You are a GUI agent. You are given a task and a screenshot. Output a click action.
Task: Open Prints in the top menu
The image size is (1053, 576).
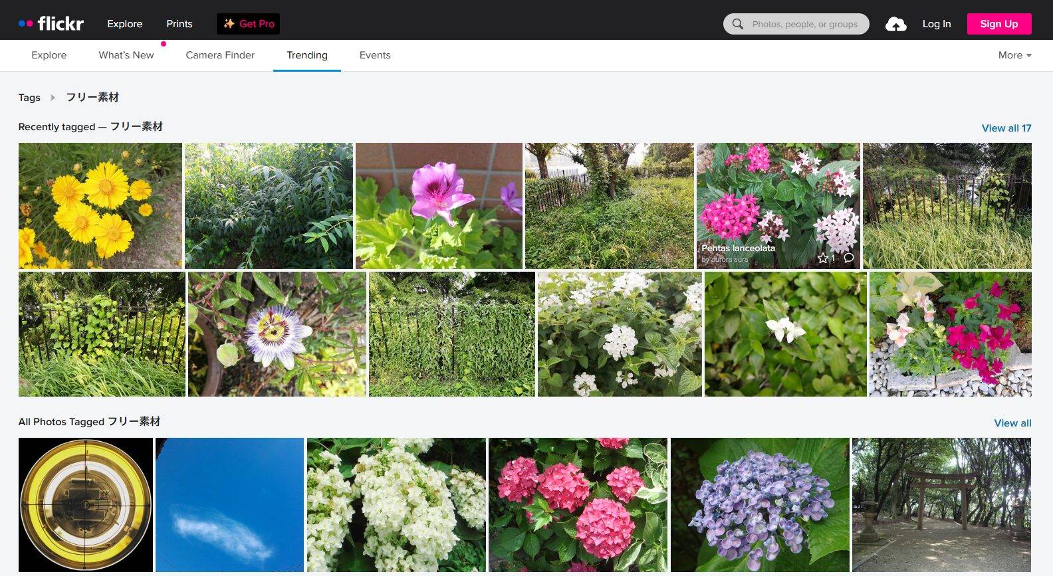pos(179,24)
